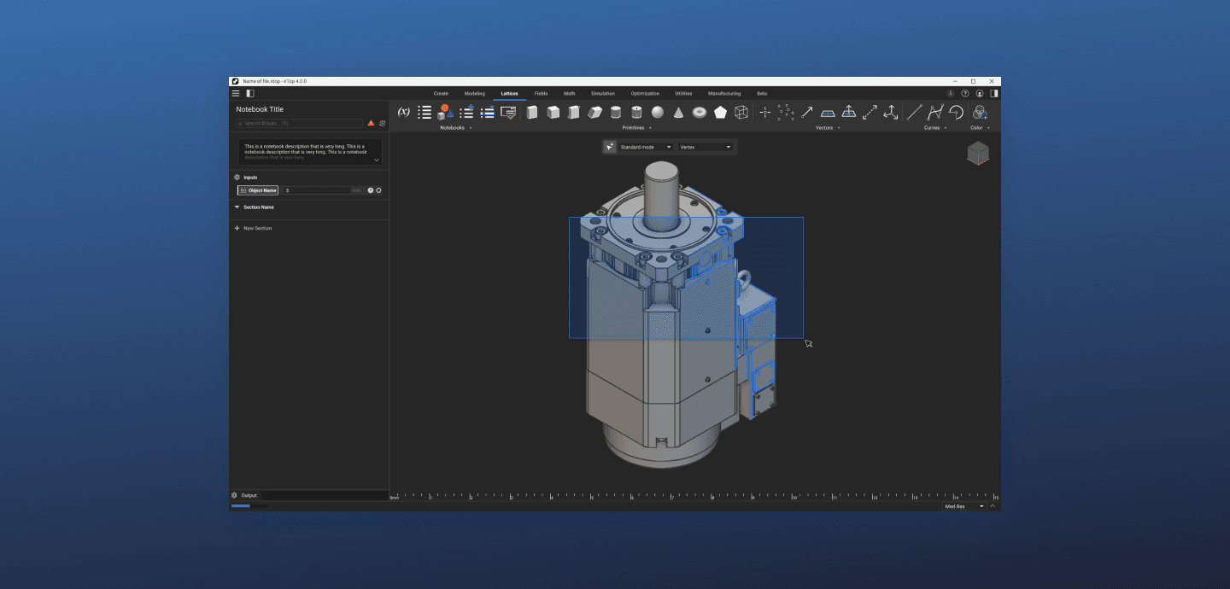Click New Section button
This screenshot has height=589, width=1230.
coord(253,228)
